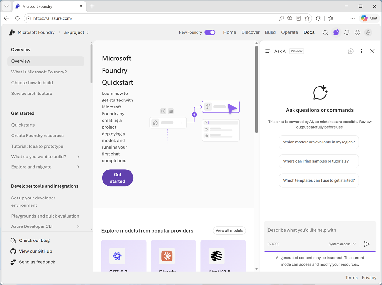This screenshot has width=382, height=285.
Task: Click the zoom icon in address bar
Action: (x=290, y=18)
